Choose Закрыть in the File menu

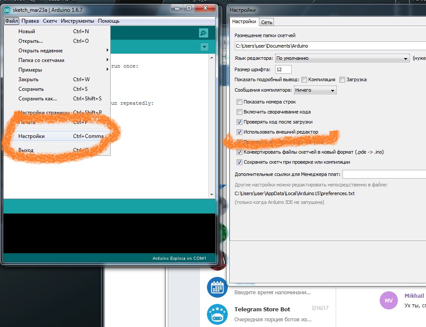click(57, 79)
